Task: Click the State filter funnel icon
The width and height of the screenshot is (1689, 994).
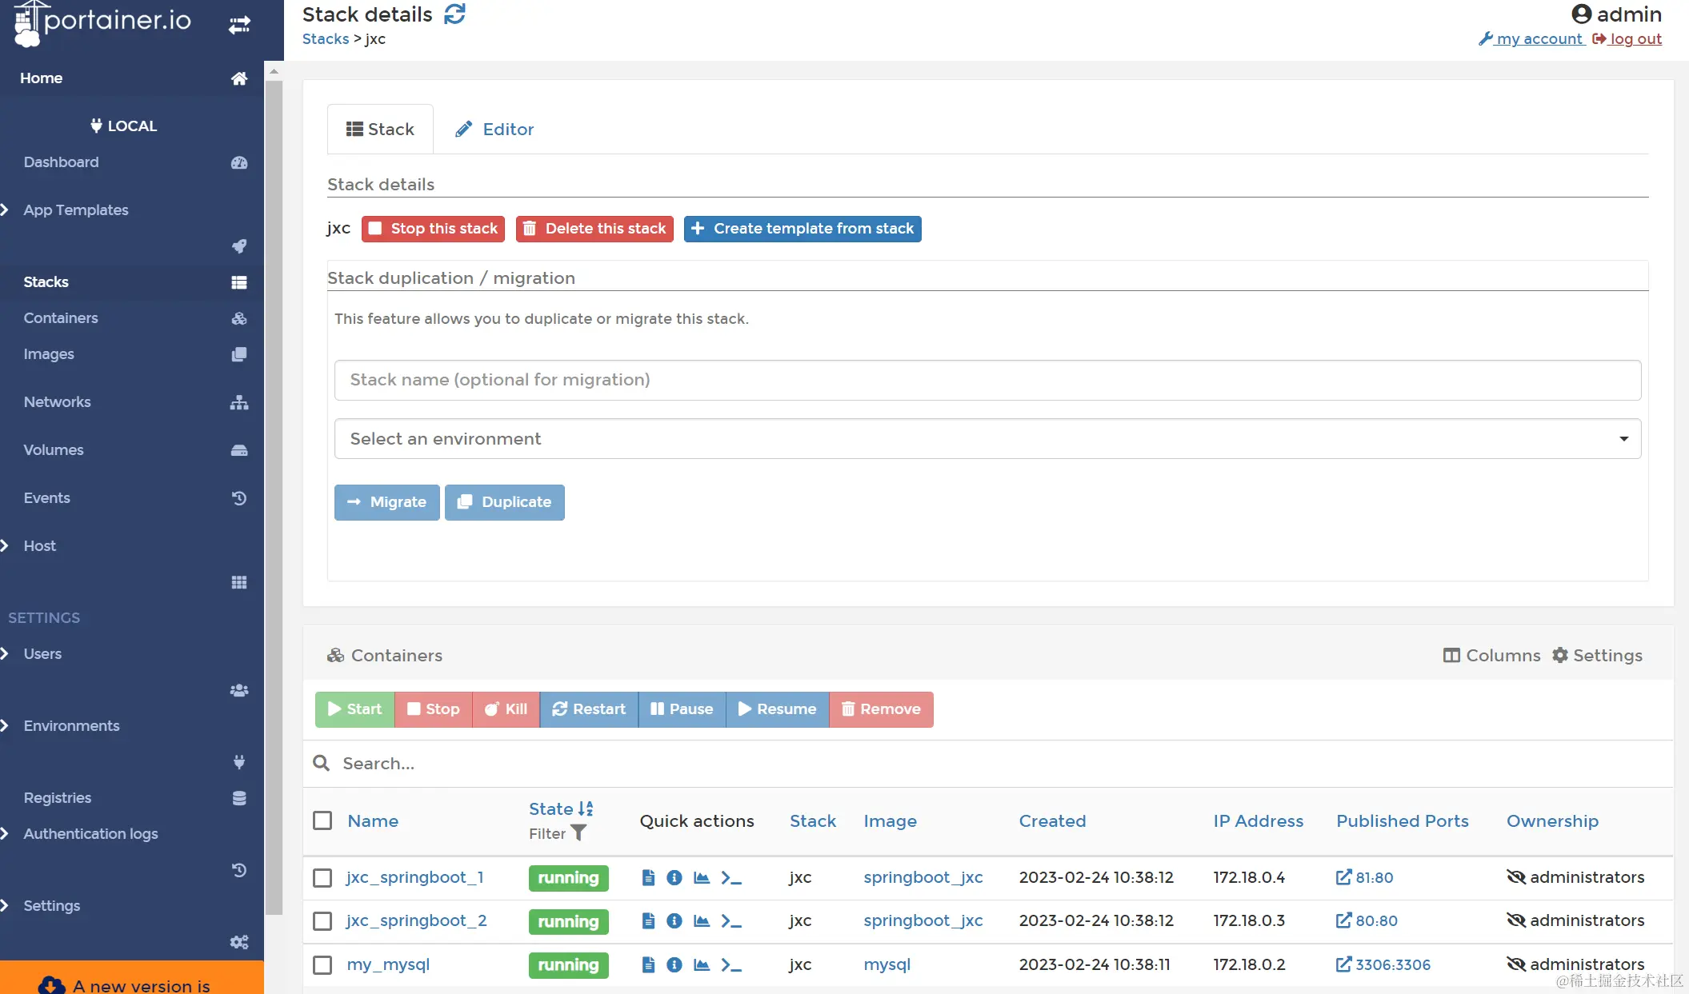Action: coord(578,833)
